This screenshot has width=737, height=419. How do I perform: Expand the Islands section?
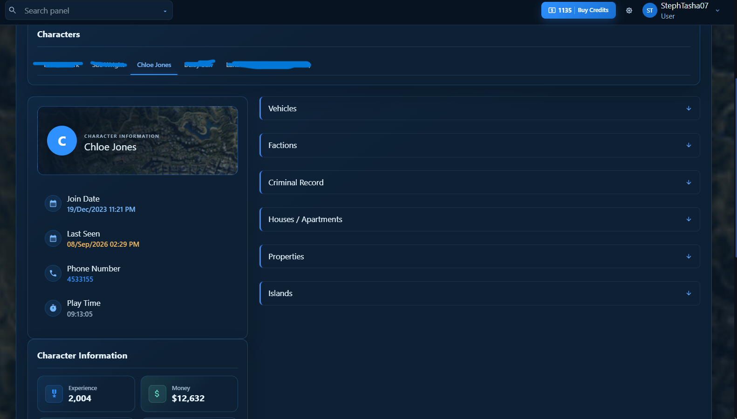(x=479, y=293)
